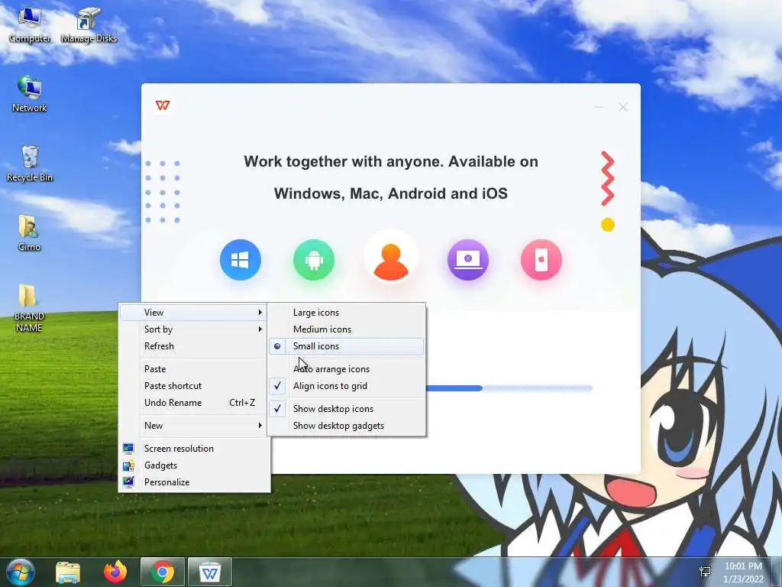Open File Explorer from the taskbar
This screenshot has height=587, width=782.
tap(68, 572)
